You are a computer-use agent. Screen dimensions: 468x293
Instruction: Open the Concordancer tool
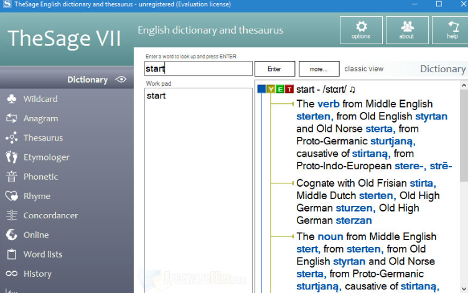point(42,215)
